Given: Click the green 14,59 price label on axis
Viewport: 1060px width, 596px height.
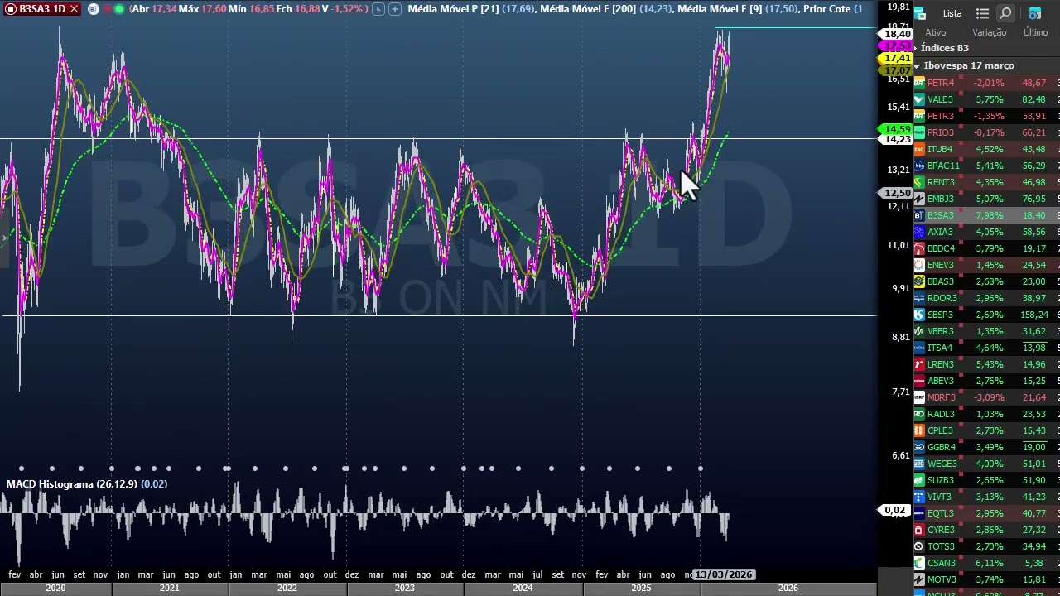Looking at the screenshot, I should (897, 130).
